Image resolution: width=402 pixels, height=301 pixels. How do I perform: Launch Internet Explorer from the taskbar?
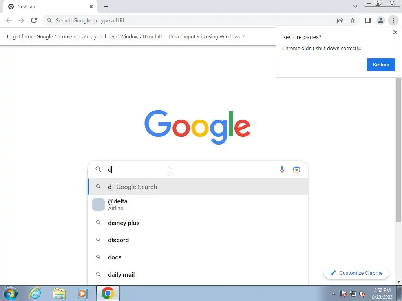pos(35,293)
